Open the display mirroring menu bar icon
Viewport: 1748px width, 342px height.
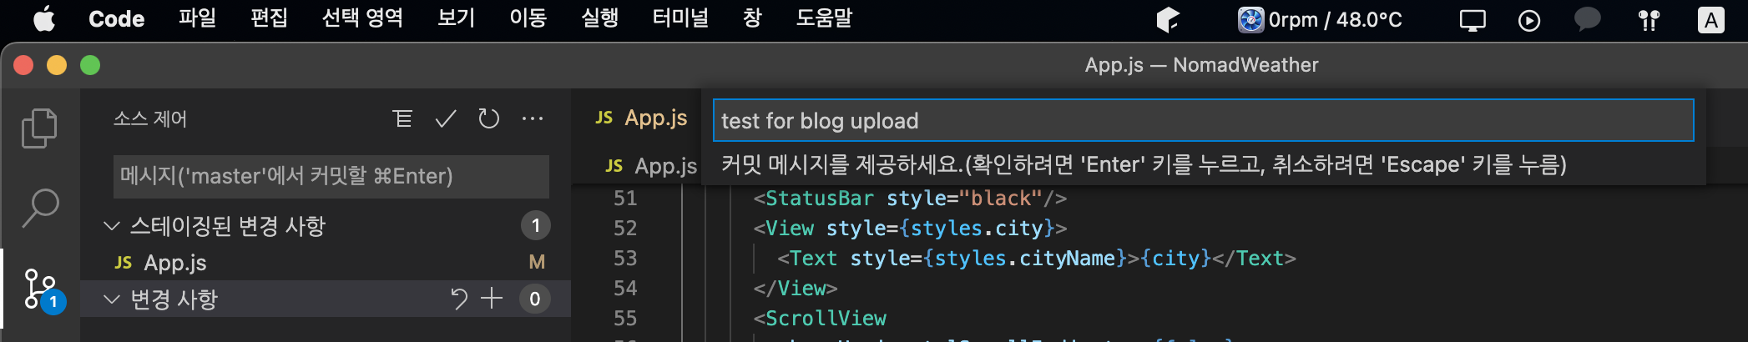coord(1473,20)
